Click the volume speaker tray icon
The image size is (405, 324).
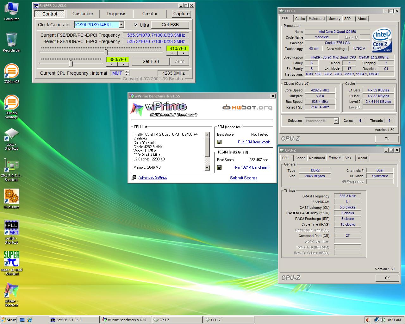(x=382, y=320)
